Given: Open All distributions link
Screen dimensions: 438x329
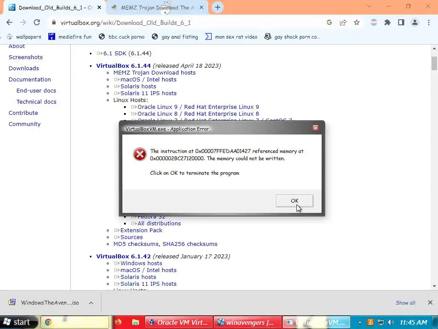Looking at the screenshot, I should tap(159, 224).
